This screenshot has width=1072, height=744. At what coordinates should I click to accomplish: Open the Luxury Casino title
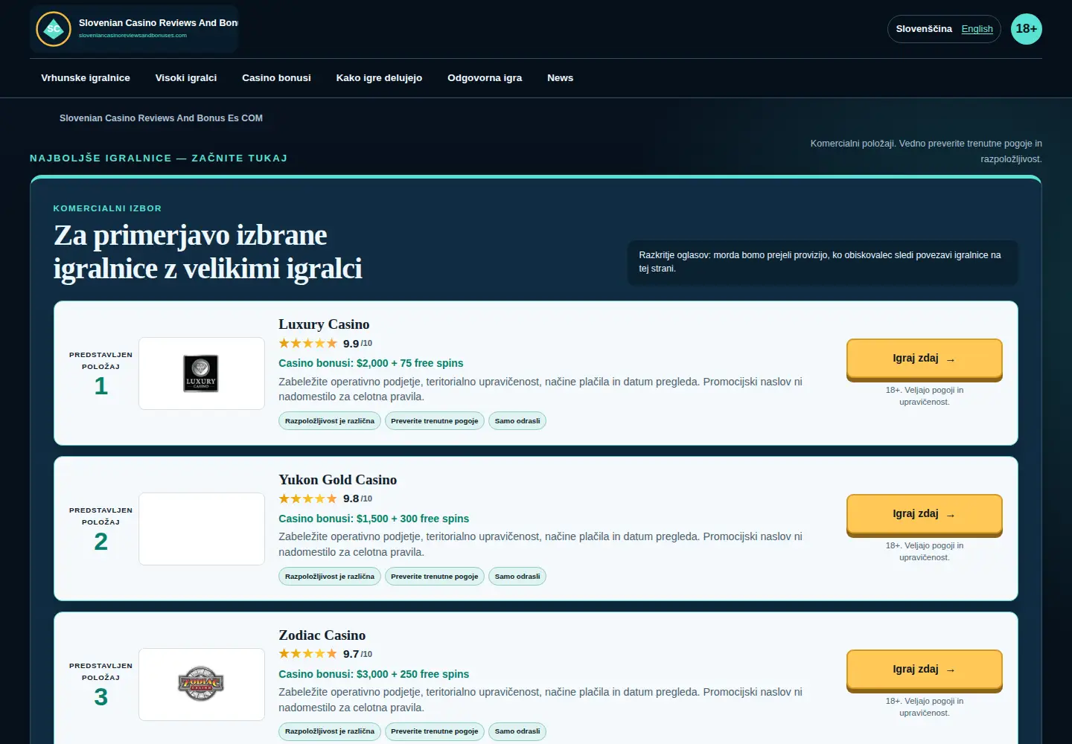324,324
